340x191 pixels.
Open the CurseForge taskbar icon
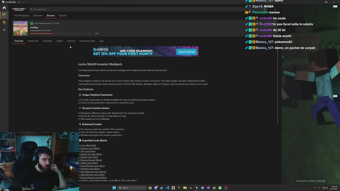(x=197, y=188)
